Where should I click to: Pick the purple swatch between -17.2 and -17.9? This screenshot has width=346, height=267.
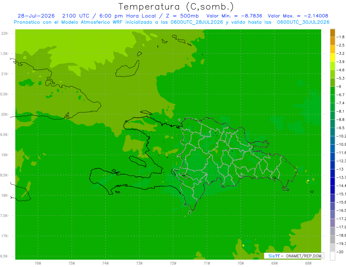tap(332, 223)
